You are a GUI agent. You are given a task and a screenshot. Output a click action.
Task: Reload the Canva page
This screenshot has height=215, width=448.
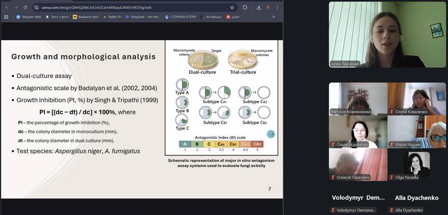coord(25,8)
